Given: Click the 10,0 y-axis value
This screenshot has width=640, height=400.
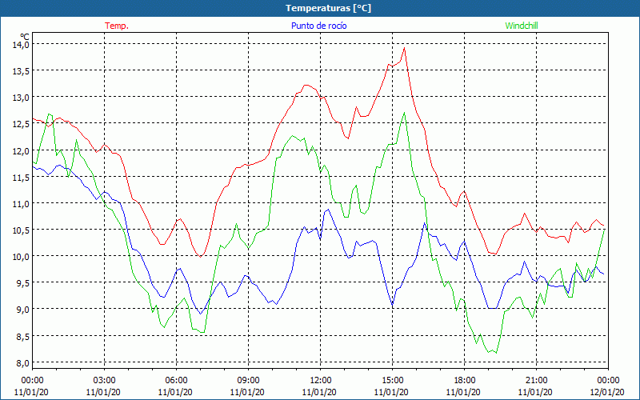Looking at the screenshot, I should (x=21, y=256).
